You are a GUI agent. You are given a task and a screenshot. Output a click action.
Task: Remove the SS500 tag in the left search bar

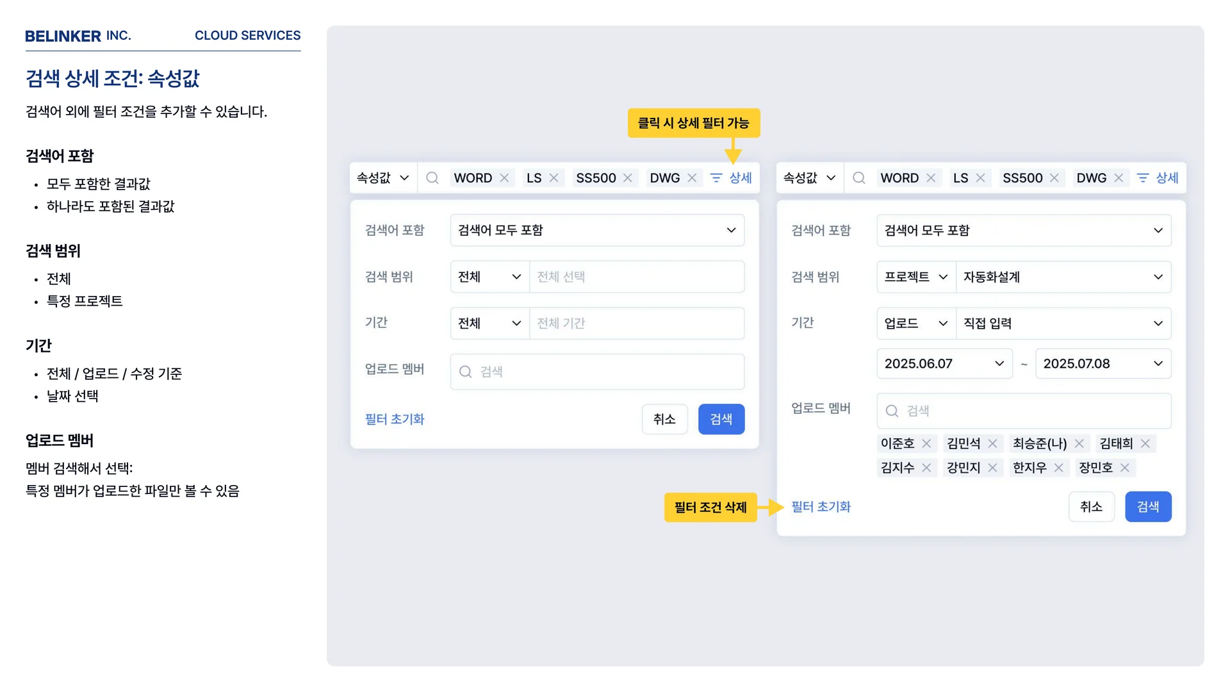click(628, 178)
